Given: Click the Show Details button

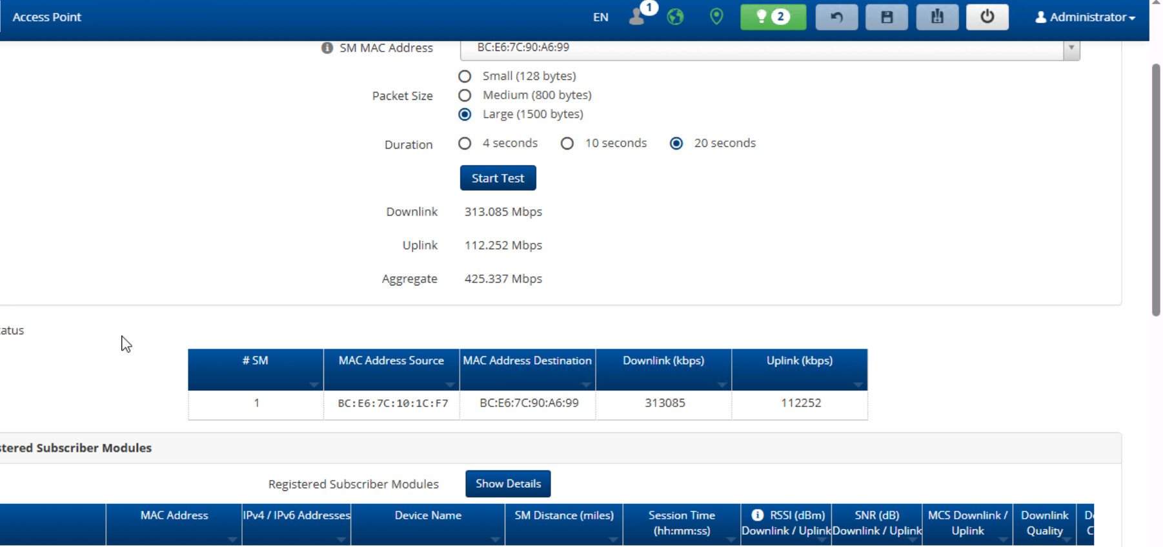Looking at the screenshot, I should point(508,484).
